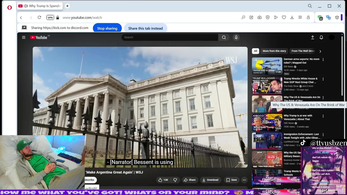Toggle the VPN badge in address bar

click(50, 18)
